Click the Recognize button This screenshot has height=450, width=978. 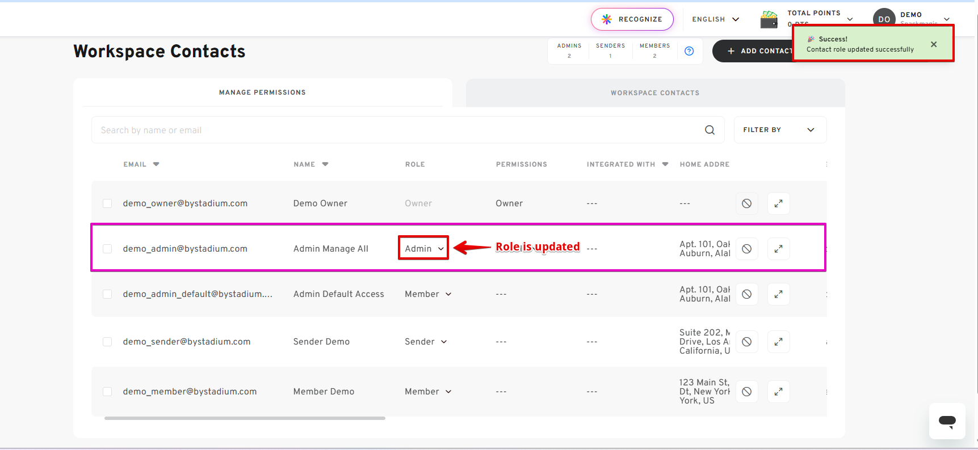pyautogui.click(x=632, y=19)
